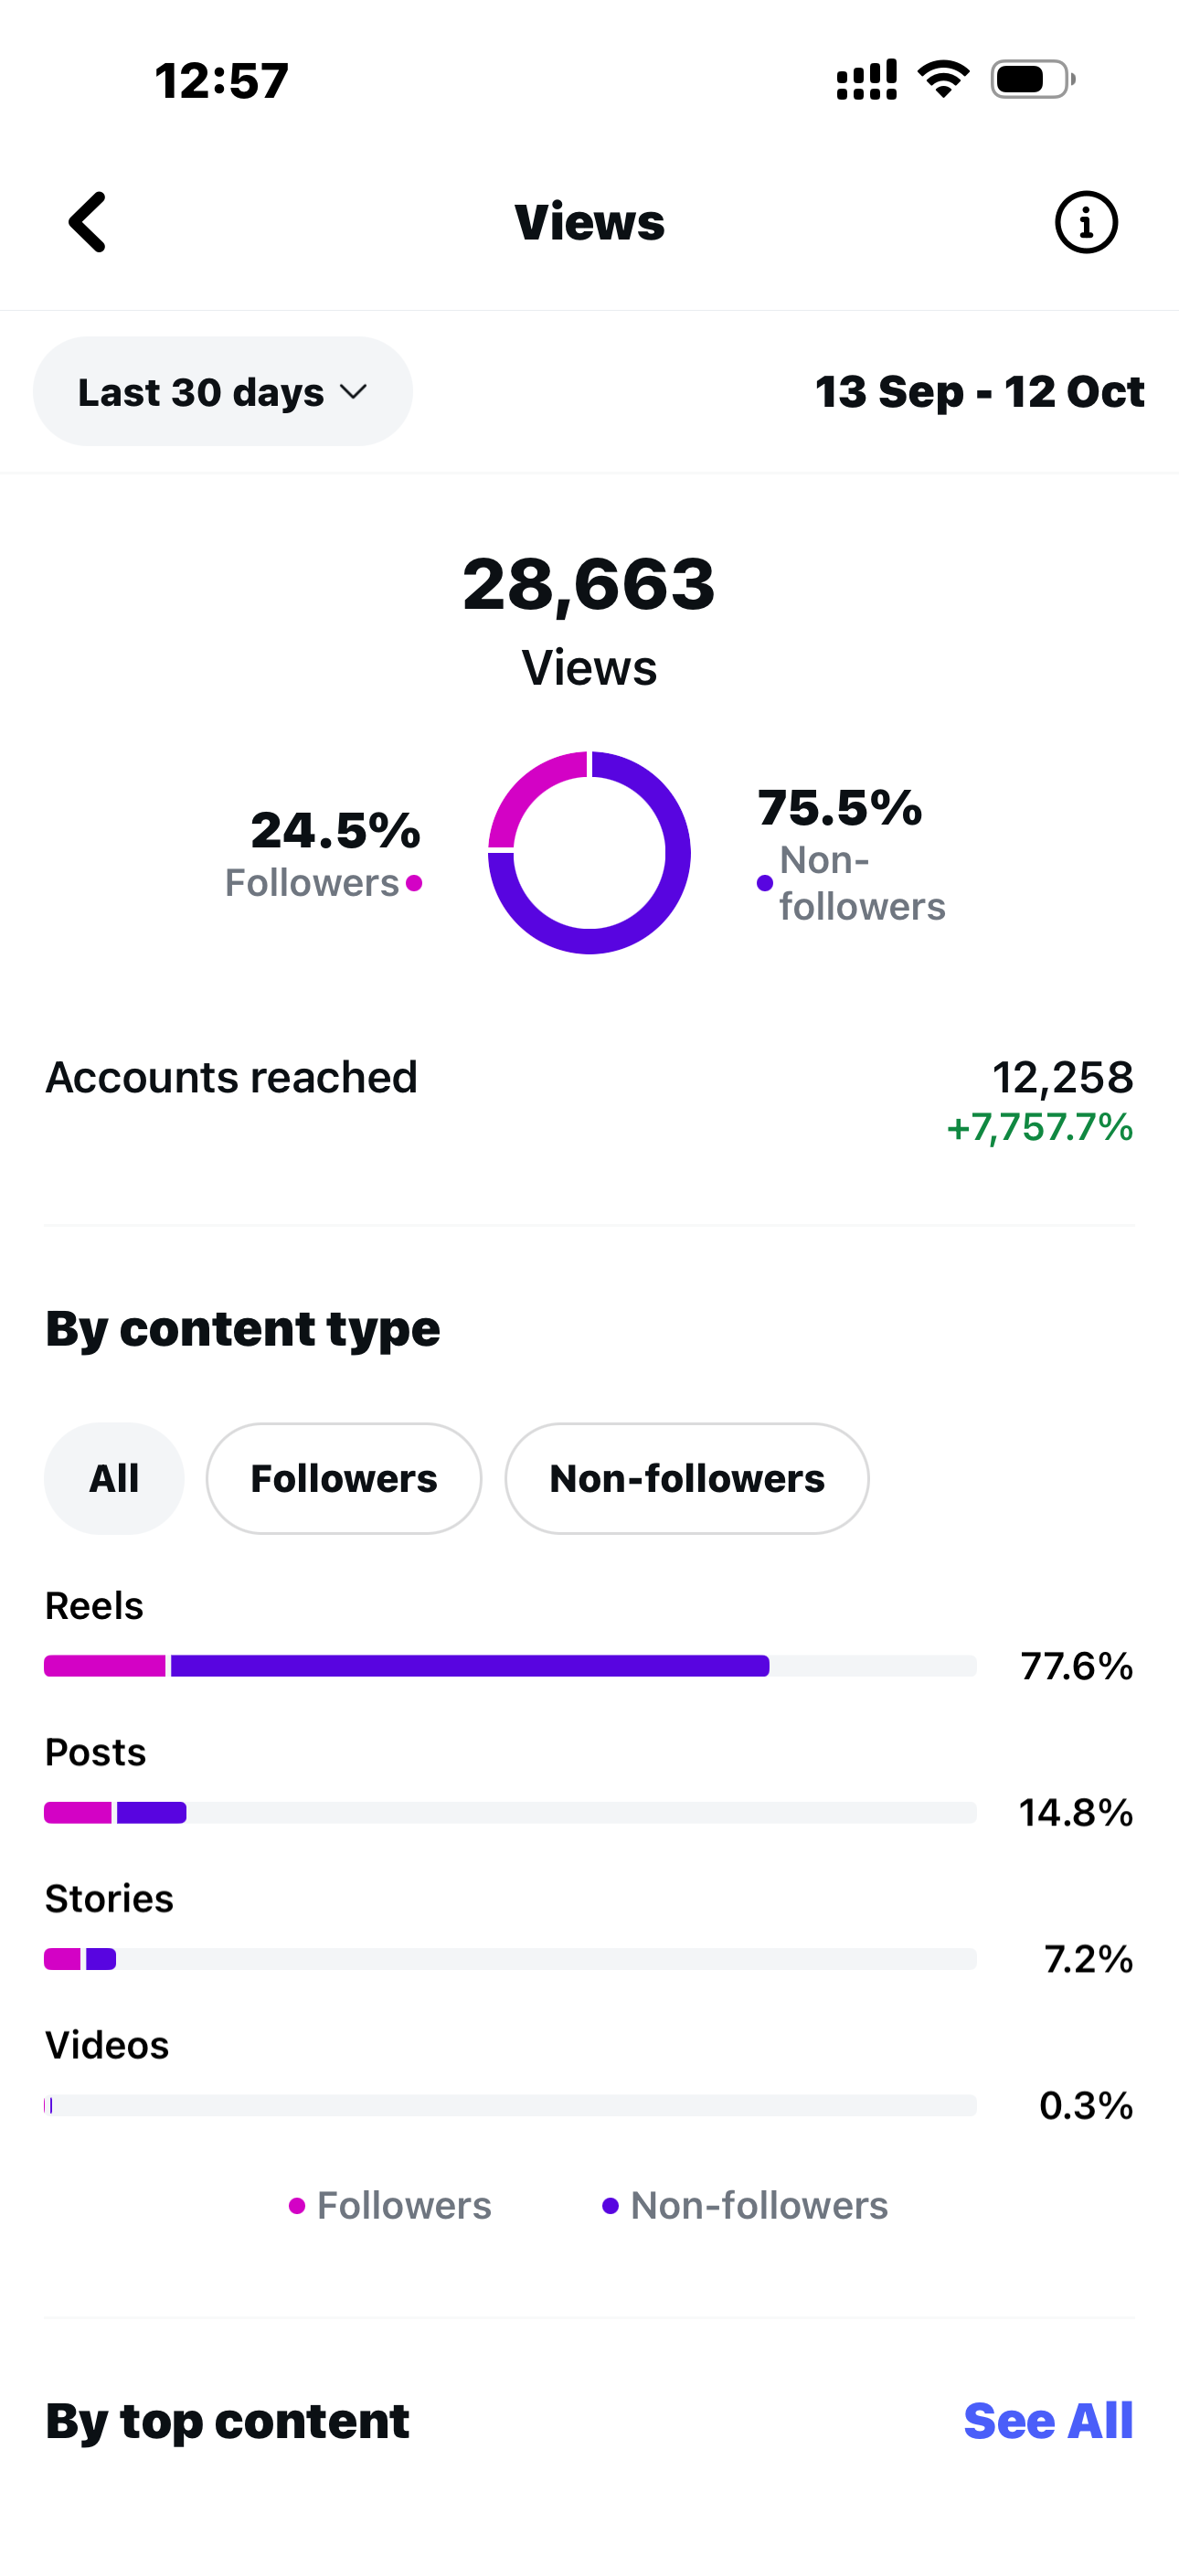
Task: Open the Views info icon
Action: (1086, 222)
